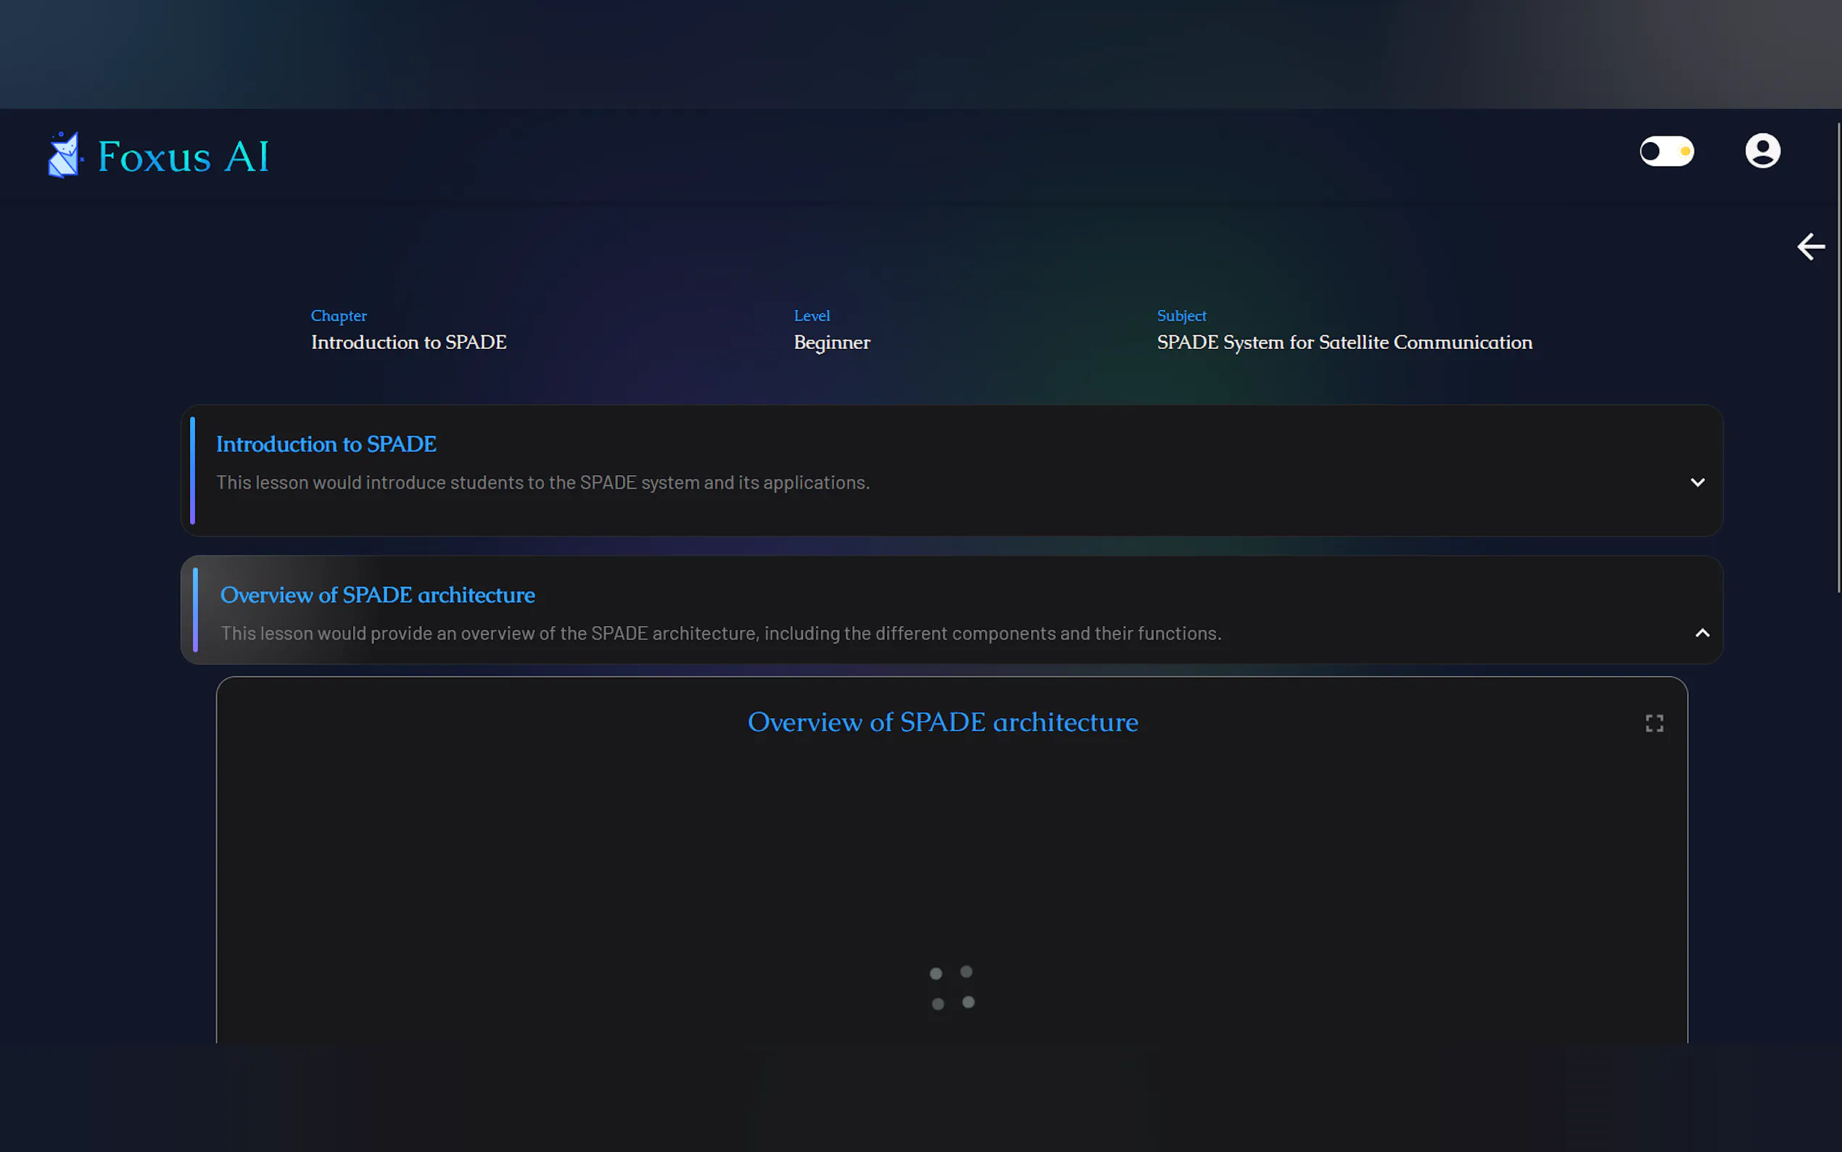Click the Introduction lesson description text
The height and width of the screenshot is (1152, 1842).
pyautogui.click(x=542, y=483)
